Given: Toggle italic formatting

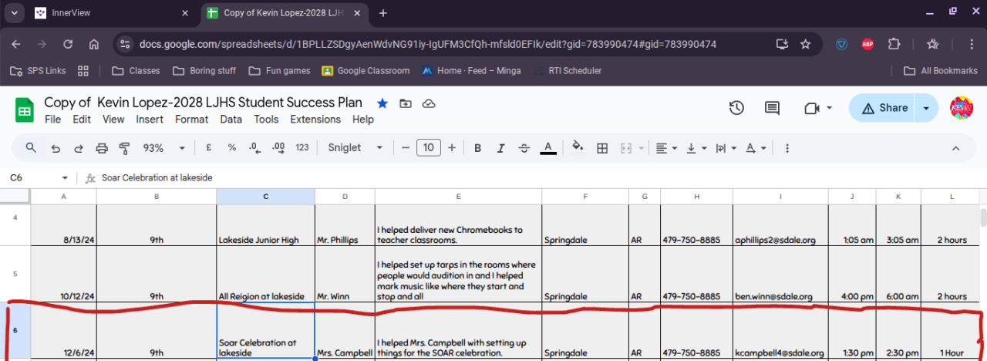Looking at the screenshot, I should click(x=501, y=148).
